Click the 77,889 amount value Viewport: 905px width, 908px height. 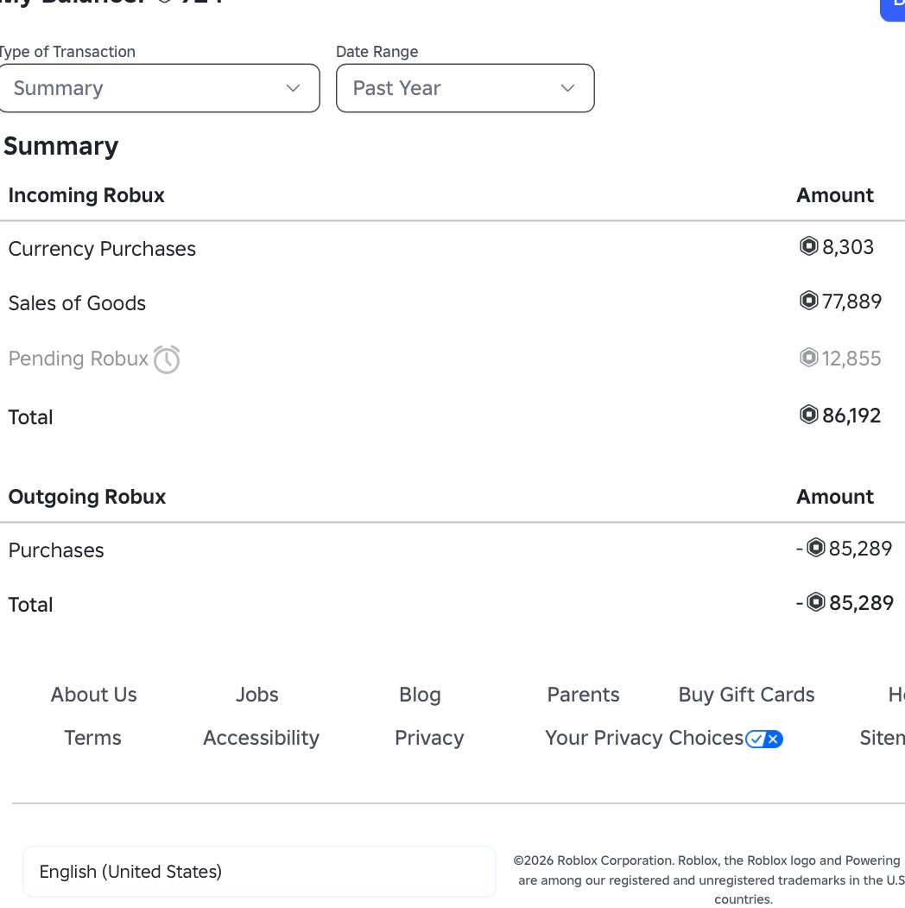tap(851, 302)
